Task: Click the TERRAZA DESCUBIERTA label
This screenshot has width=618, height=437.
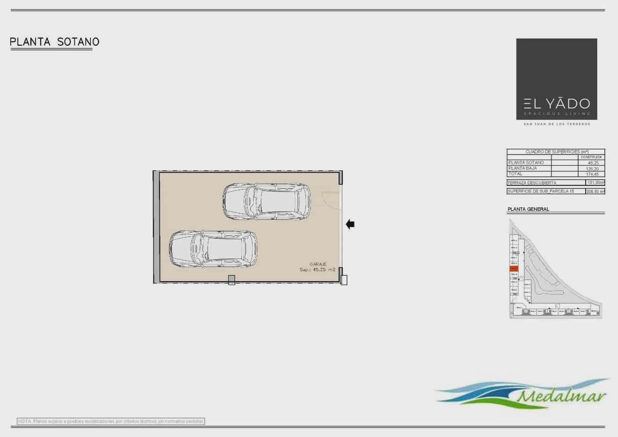Action: pos(532,183)
